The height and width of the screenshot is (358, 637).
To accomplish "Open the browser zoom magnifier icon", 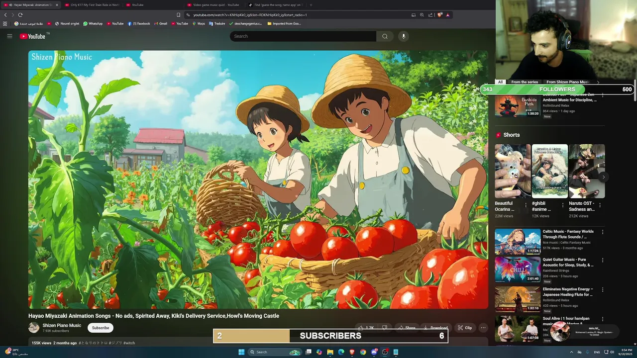I will (x=422, y=15).
